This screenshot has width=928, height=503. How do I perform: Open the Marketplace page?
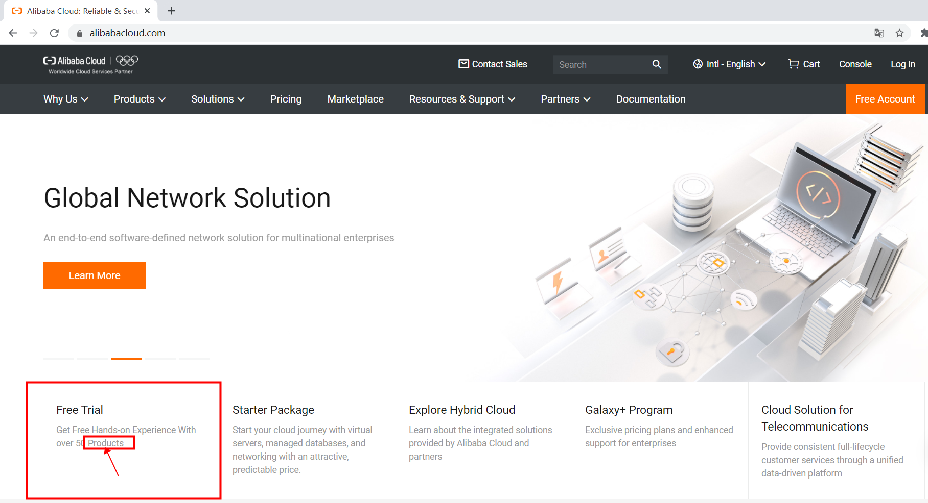[x=355, y=99]
